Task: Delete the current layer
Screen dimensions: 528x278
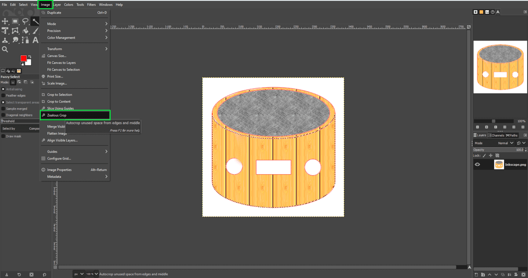Action: point(523,274)
